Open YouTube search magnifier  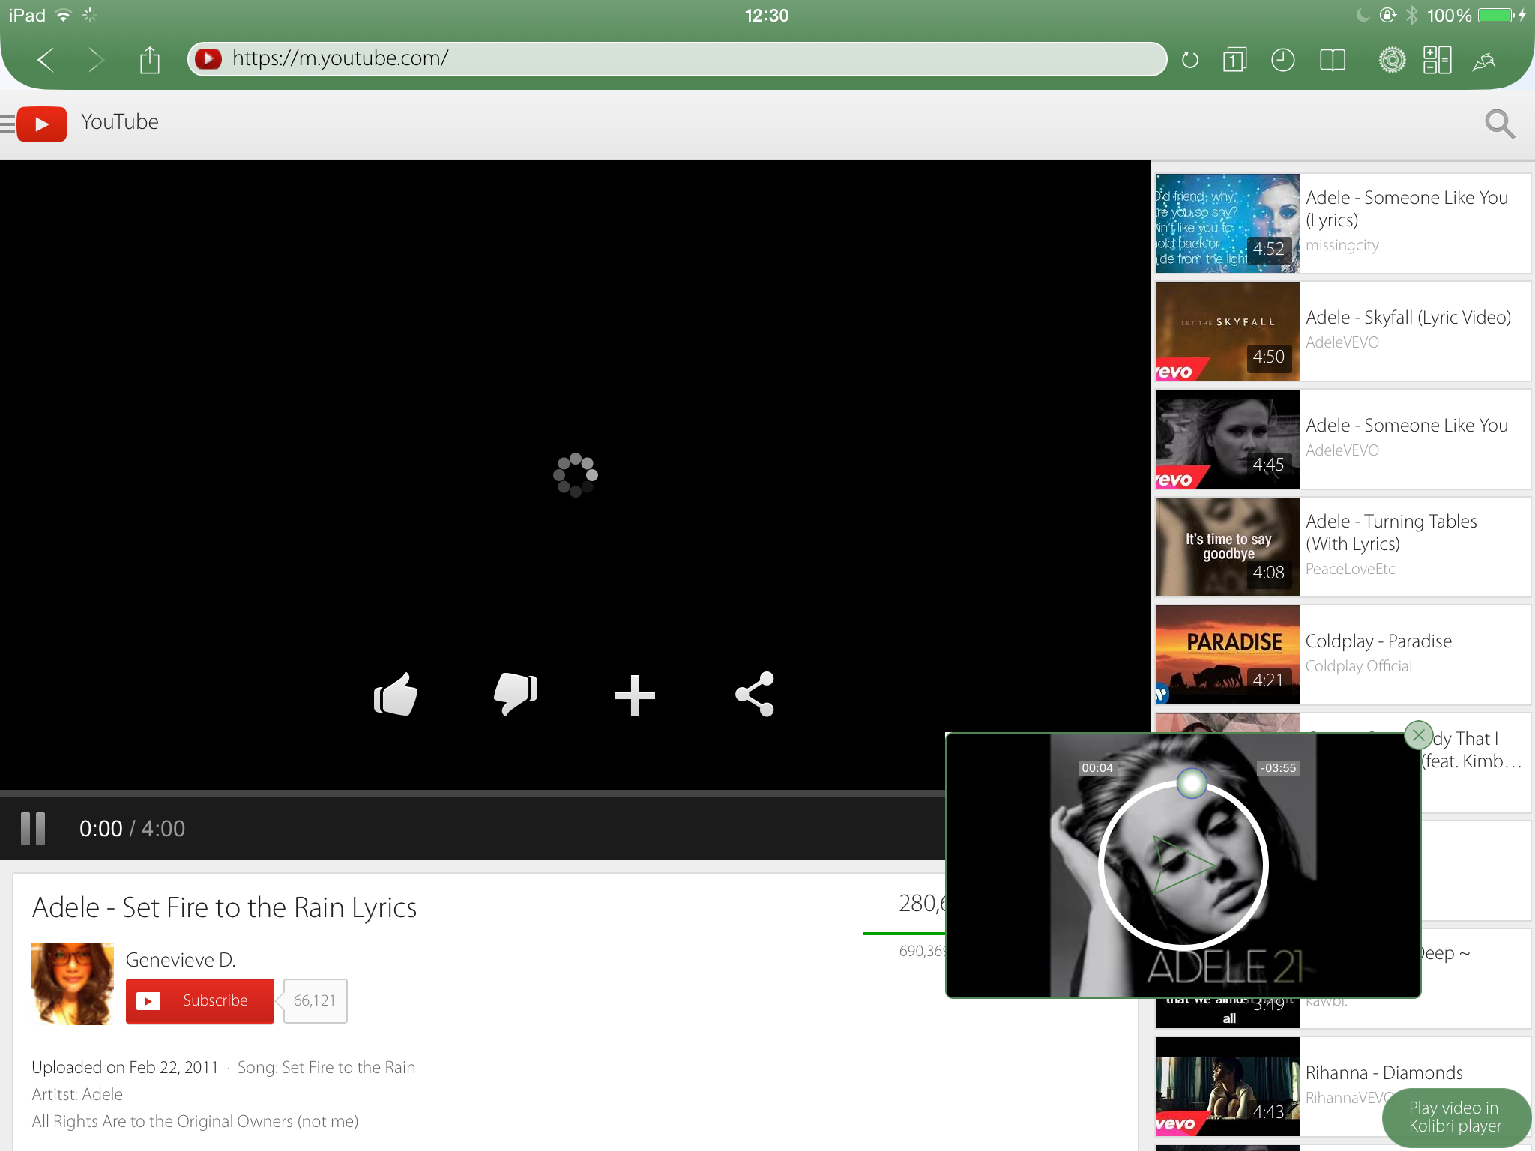[x=1500, y=124]
